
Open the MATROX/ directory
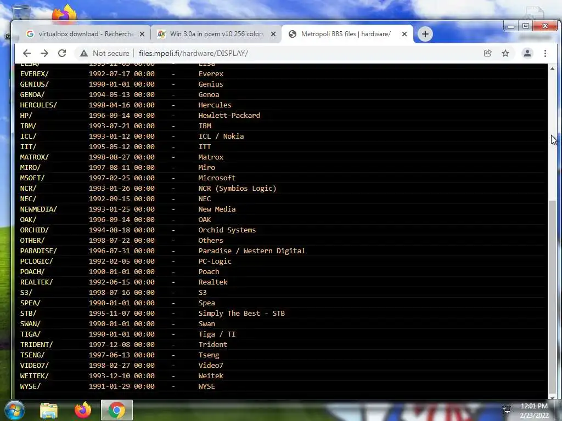[x=34, y=157]
